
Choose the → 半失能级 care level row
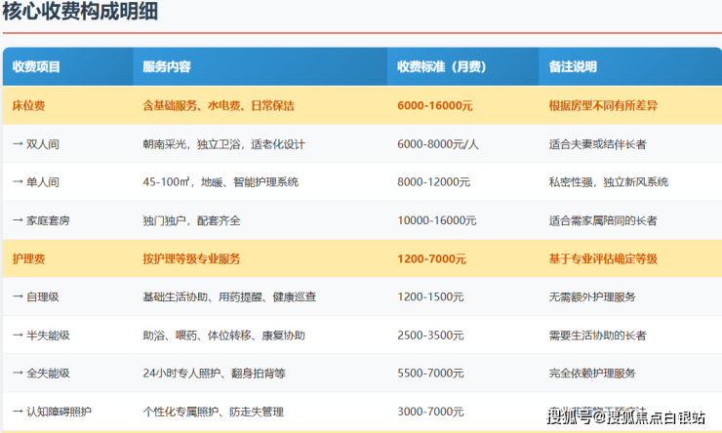click(x=45, y=335)
